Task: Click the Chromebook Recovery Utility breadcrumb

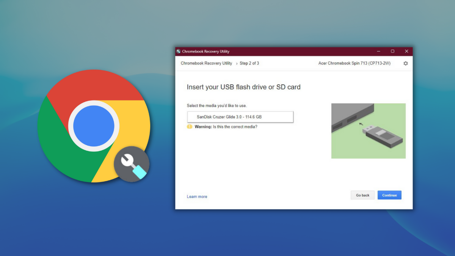Action: tap(206, 63)
